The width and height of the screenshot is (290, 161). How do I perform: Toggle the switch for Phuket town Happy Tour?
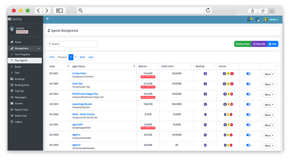click(x=249, y=94)
